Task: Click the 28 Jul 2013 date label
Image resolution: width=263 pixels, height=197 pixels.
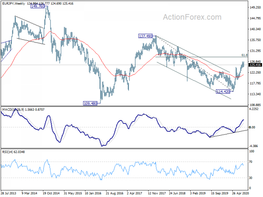Action: 9,193
